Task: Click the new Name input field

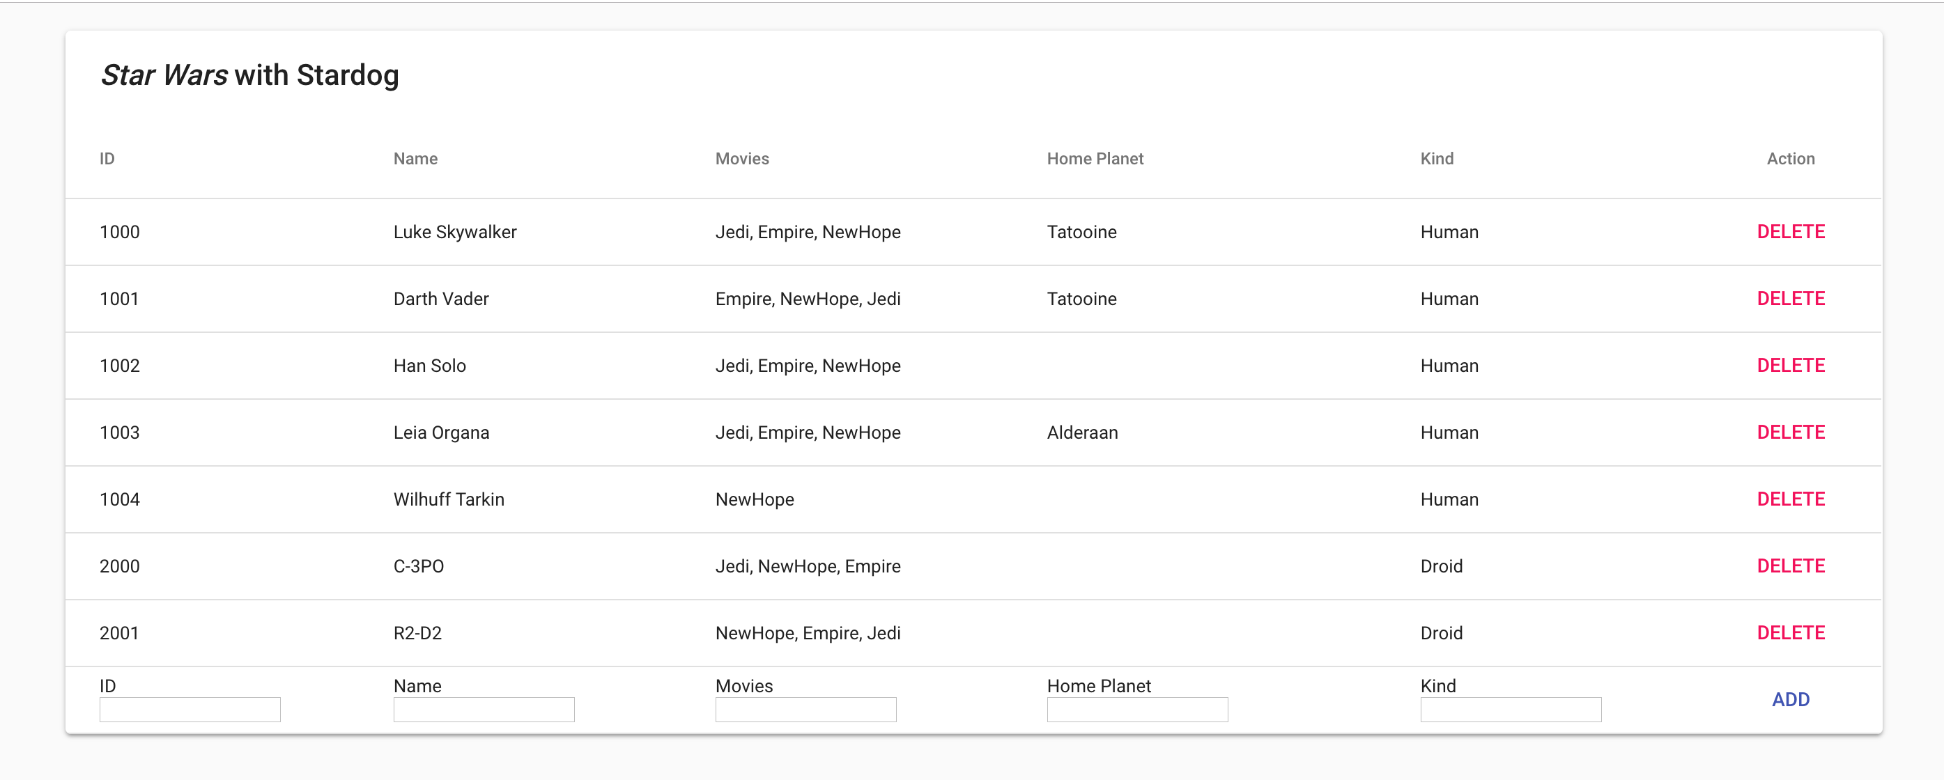Action: [x=484, y=709]
